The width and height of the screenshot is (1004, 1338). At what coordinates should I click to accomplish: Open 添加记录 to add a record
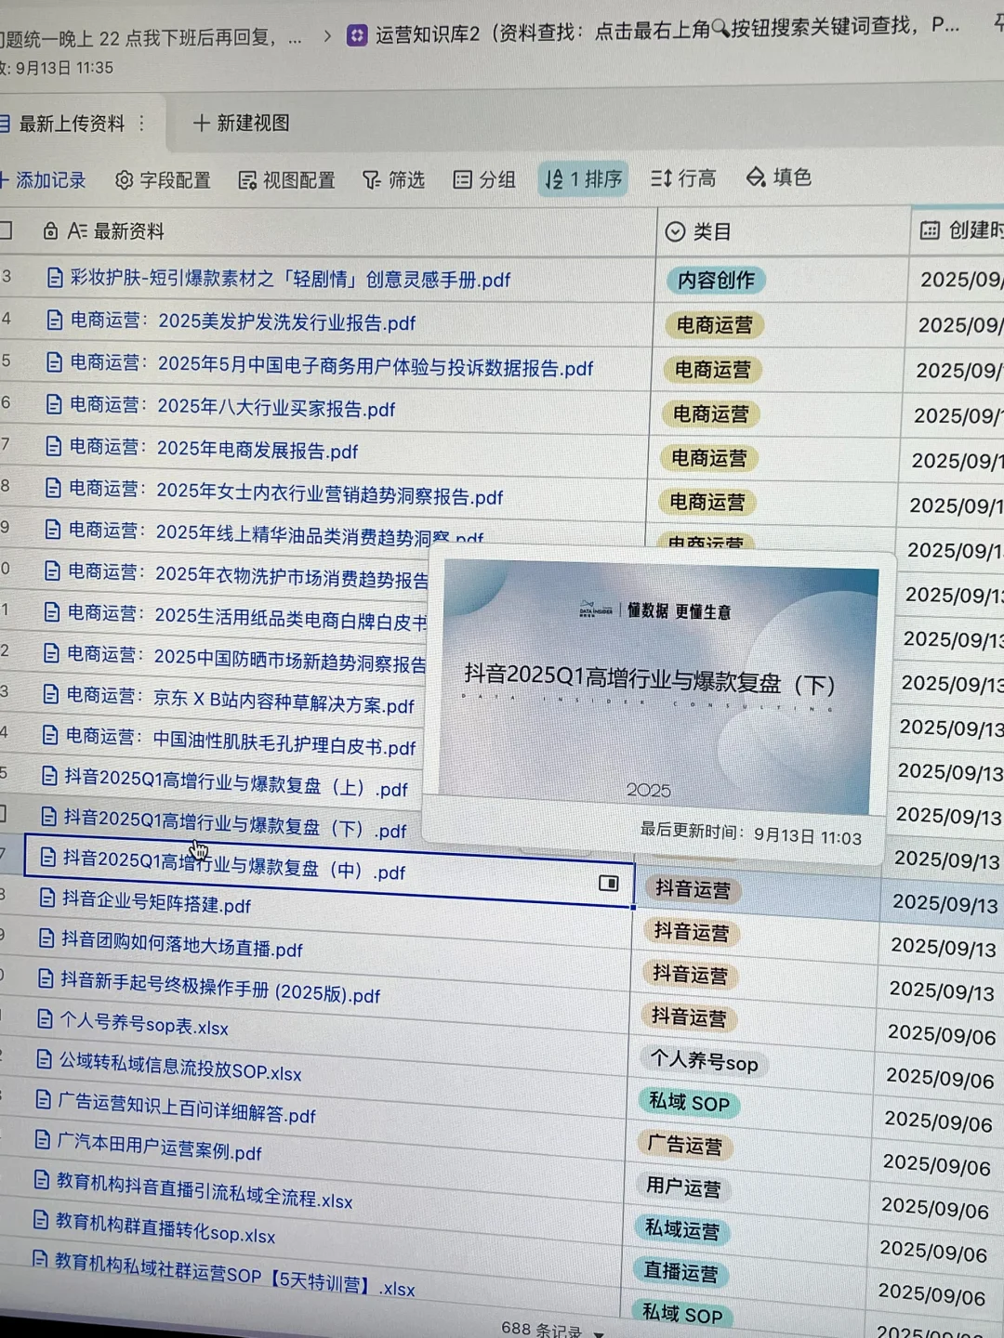pos(43,180)
